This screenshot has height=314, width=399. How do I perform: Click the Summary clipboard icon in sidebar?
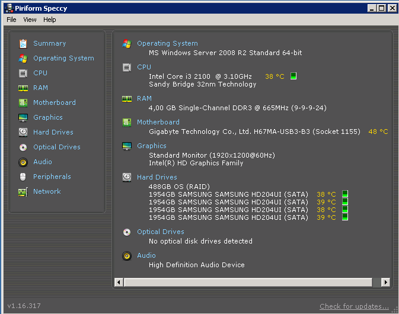pos(23,43)
